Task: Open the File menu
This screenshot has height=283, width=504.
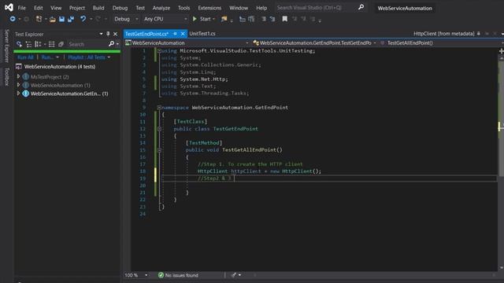Action: click(22, 8)
